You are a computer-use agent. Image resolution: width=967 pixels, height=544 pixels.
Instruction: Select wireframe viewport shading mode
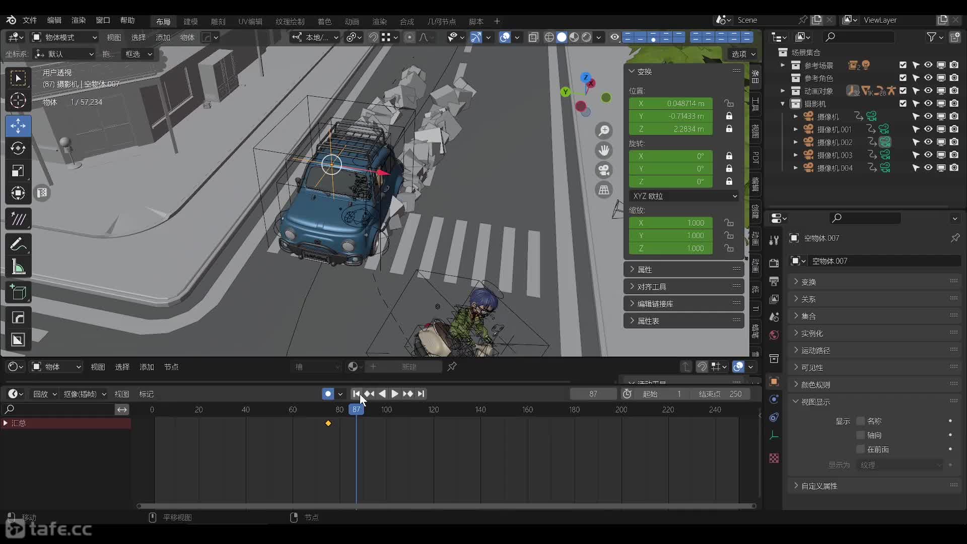[x=549, y=37]
